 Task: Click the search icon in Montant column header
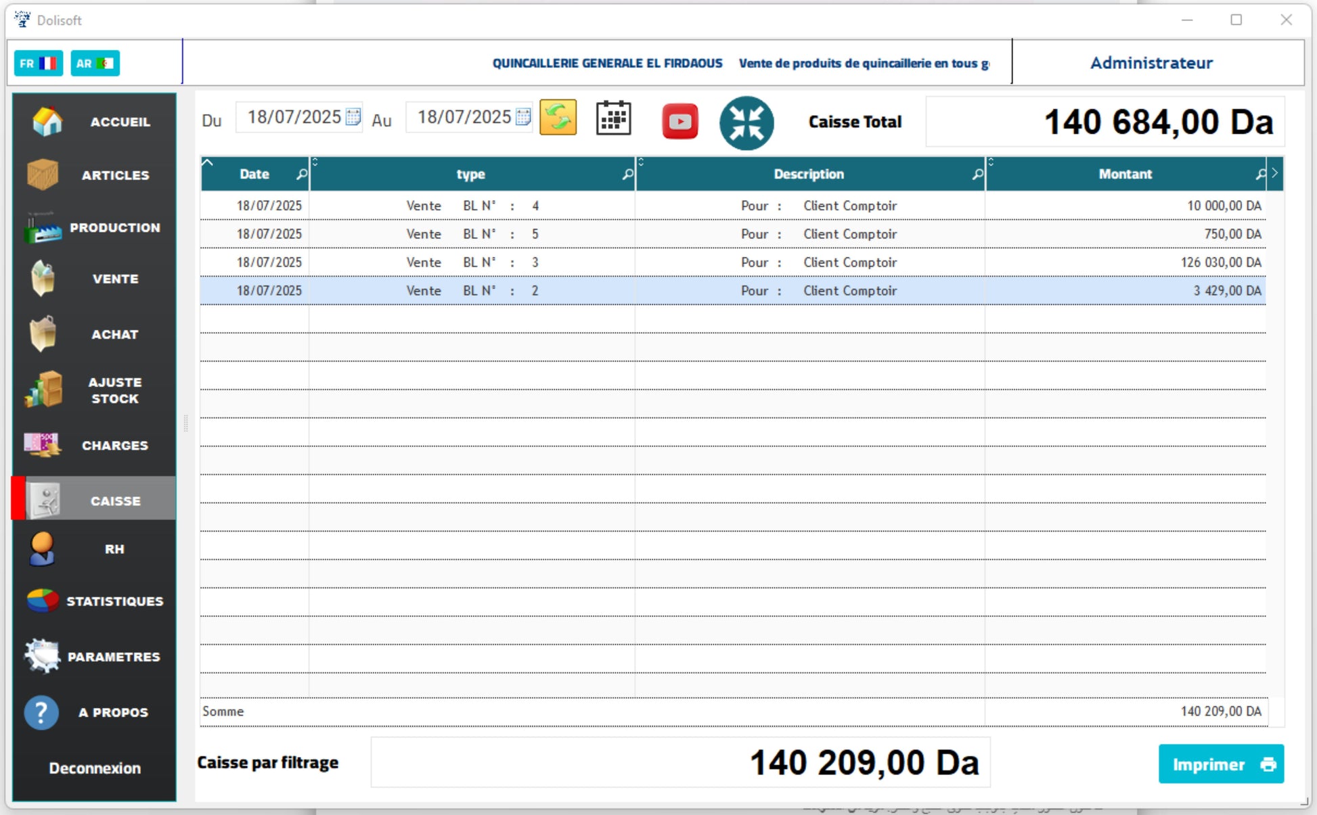pyautogui.click(x=1260, y=174)
